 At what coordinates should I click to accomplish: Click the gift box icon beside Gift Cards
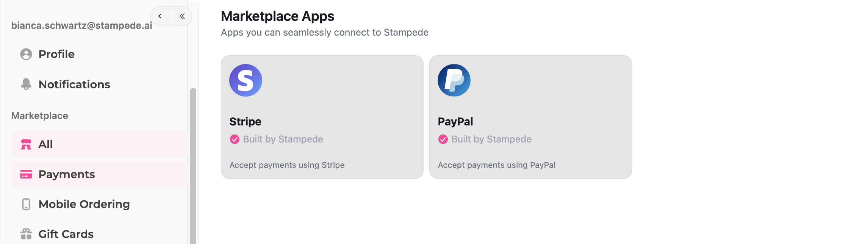tap(26, 234)
